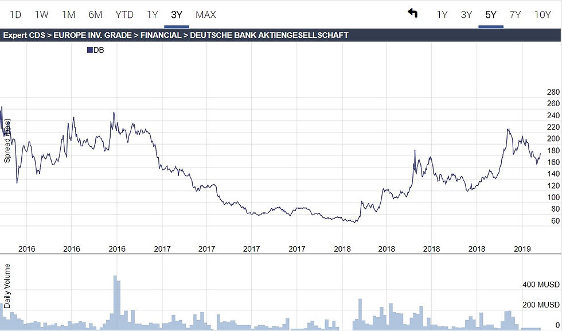This screenshot has height=331, width=562.
Task: Switch chart range to 6M
Action: (x=95, y=15)
